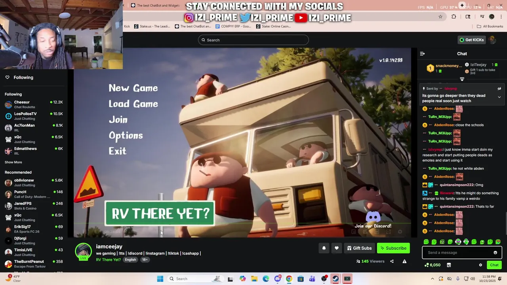
Task: Bookmark this page with star icon
Action: point(440,17)
